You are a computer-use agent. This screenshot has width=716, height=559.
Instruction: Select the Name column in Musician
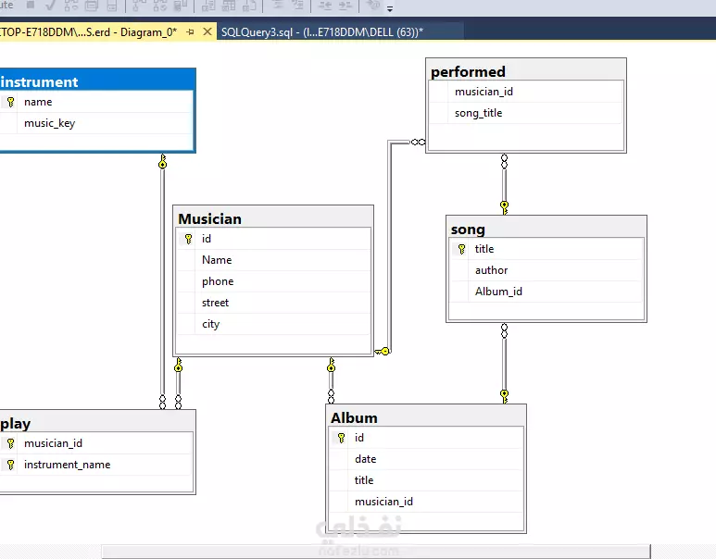(x=273, y=260)
